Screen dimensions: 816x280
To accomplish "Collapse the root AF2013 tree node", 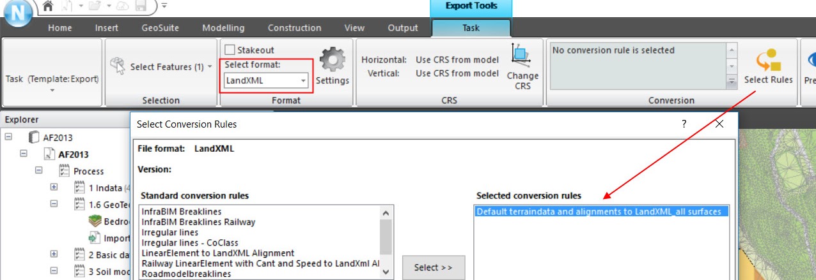I will click(x=8, y=136).
